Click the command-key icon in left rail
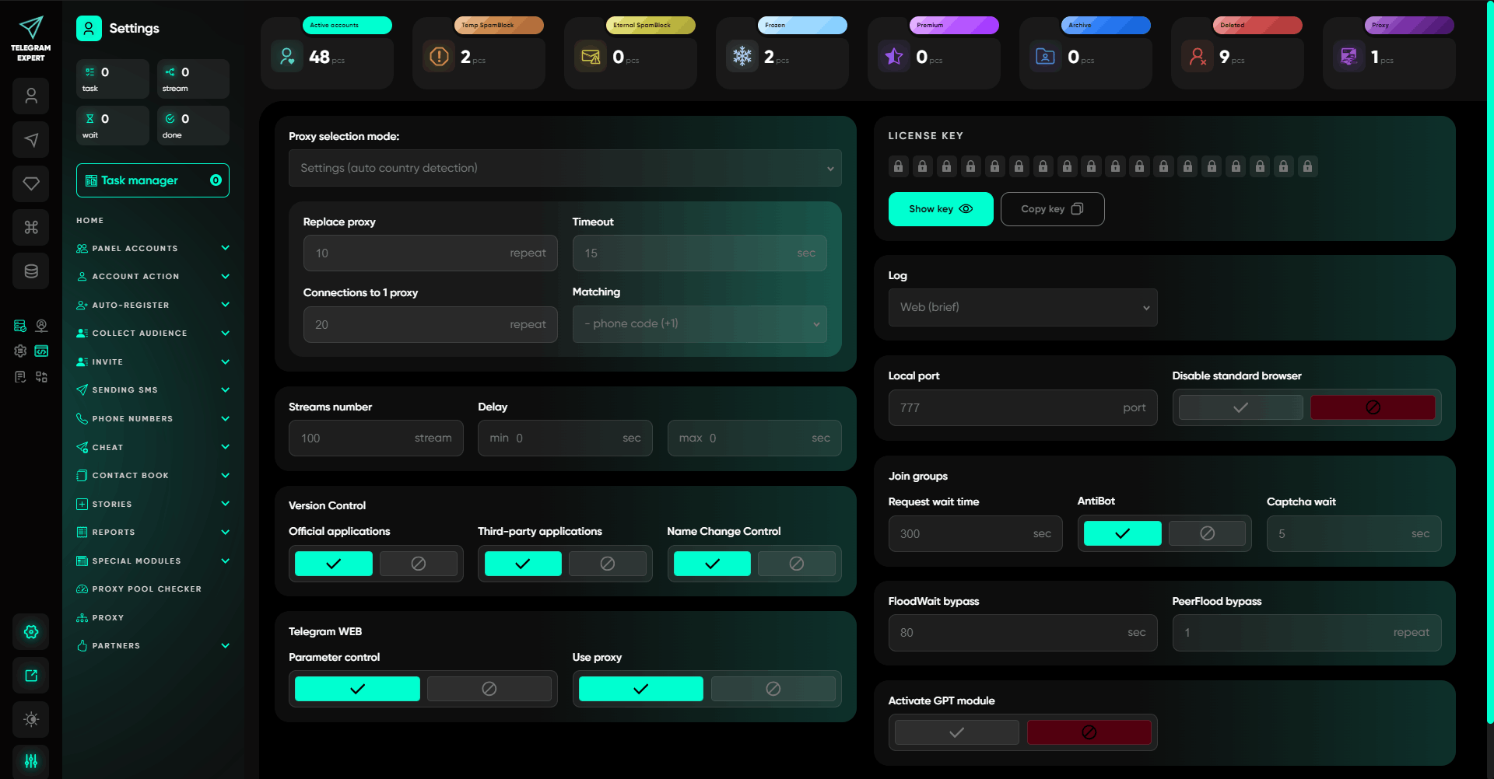Screen dimensions: 1494x779 point(31,227)
